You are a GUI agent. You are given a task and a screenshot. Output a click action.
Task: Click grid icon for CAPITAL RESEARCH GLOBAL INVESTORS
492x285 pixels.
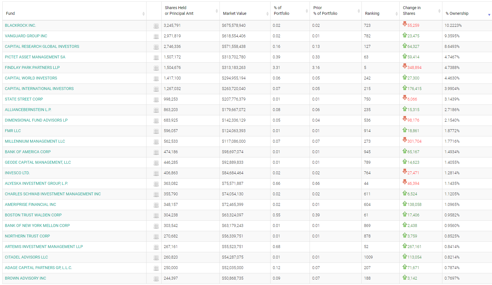[x=156, y=47]
